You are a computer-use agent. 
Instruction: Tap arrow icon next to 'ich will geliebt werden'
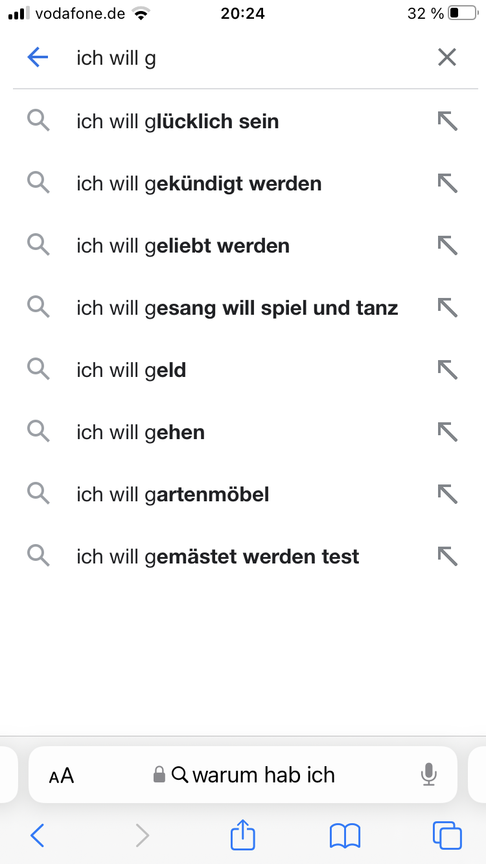tap(447, 245)
